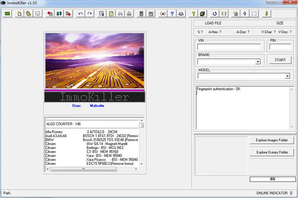Click the calculator toolbar icon
The image size is (298, 198).
pyautogui.click(x=141, y=14)
